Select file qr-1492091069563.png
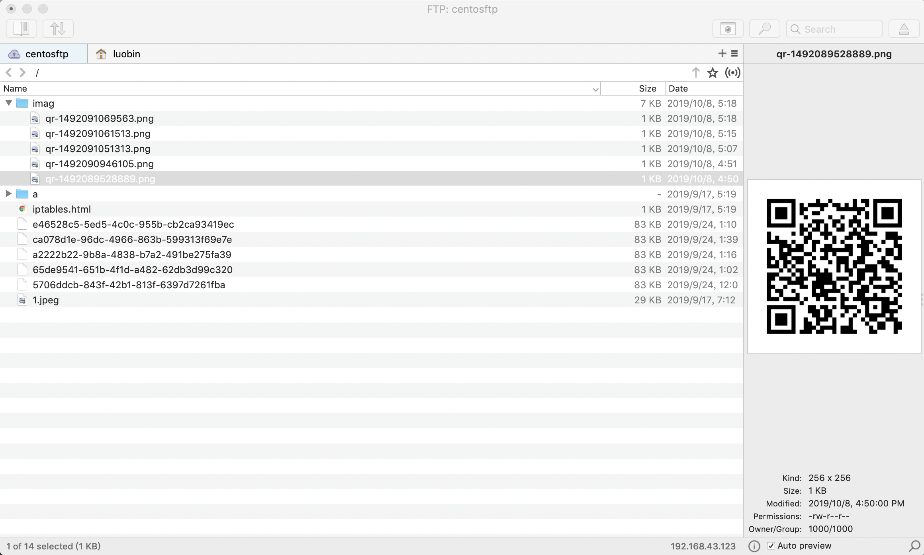 point(100,118)
